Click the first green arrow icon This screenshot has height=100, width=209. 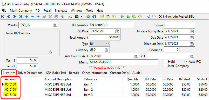(x=122, y=17)
